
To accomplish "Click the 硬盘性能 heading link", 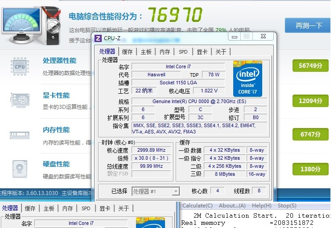I will (56, 164).
